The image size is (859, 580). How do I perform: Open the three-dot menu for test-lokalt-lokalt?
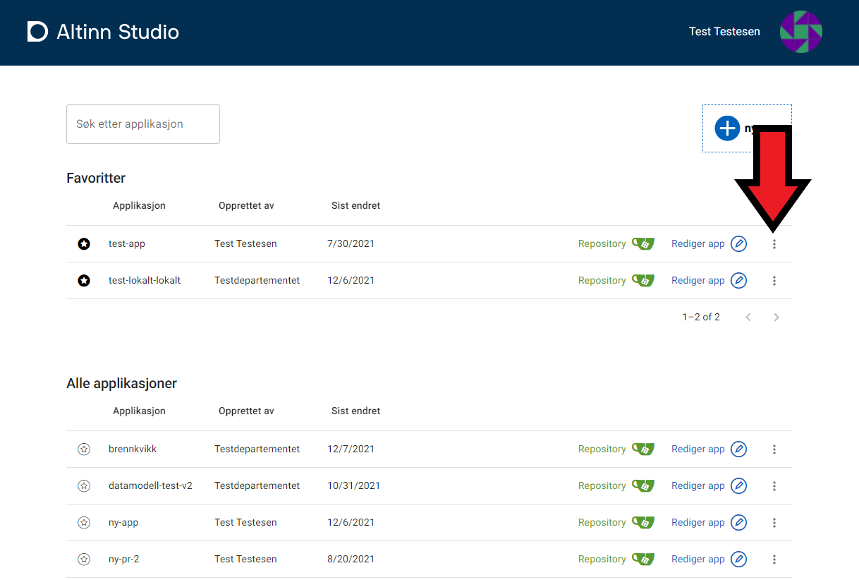[x=774, y=281]
